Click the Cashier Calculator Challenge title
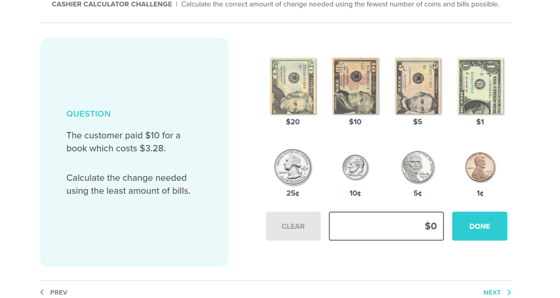 tap(112, 4)
